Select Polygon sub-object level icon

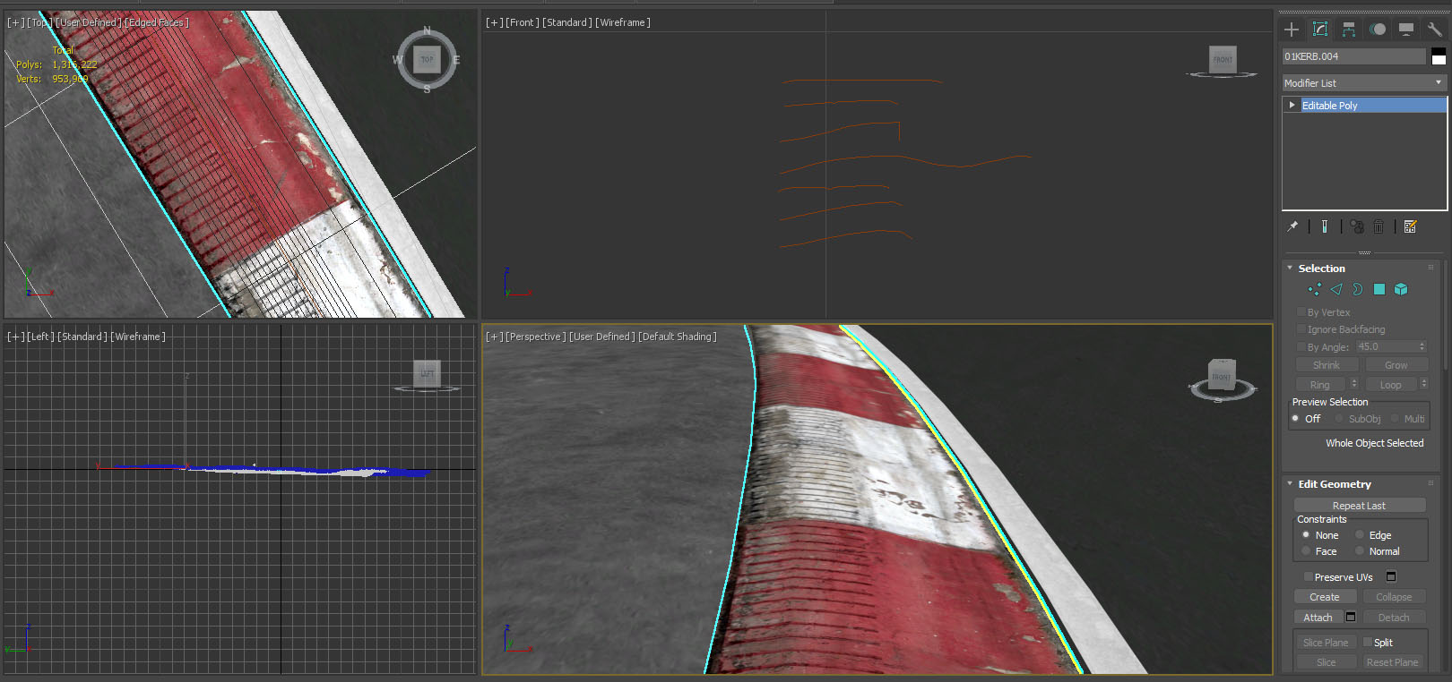coord(1379,289)
